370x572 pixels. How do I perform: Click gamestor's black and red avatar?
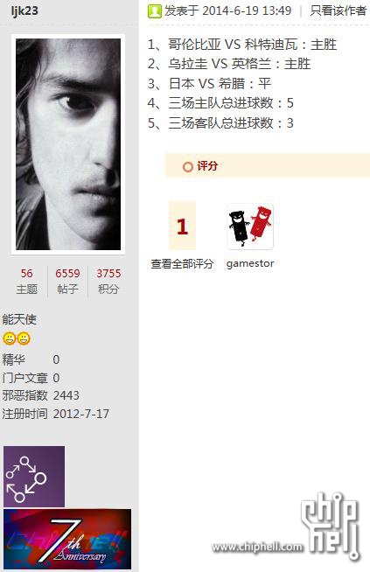(250, 227)
